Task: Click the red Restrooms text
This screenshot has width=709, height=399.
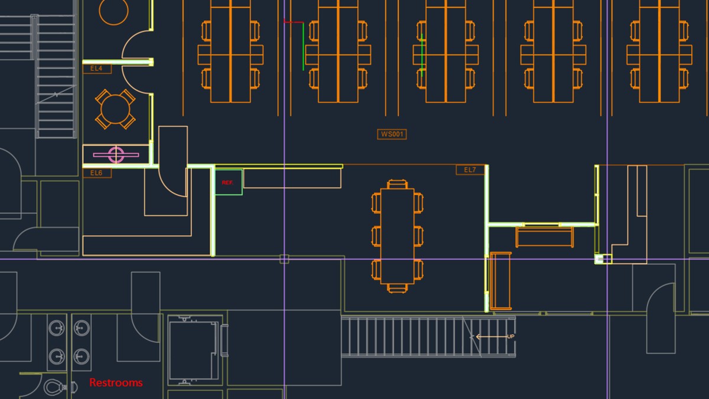Action: pos(116,382)
